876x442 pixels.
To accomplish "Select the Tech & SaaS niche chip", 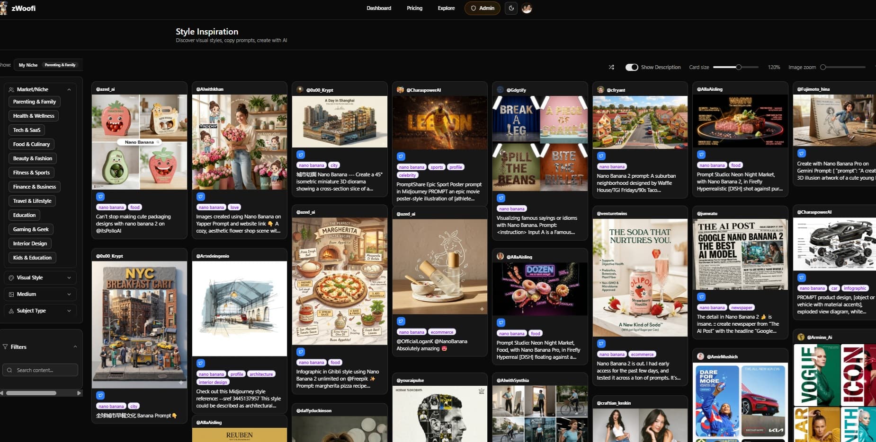I will pyautogui.click(x=27, y=130).
